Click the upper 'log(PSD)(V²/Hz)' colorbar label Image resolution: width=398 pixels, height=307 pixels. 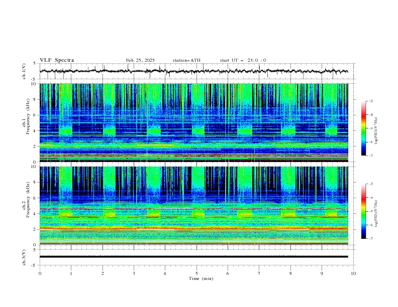coord(376,131)
